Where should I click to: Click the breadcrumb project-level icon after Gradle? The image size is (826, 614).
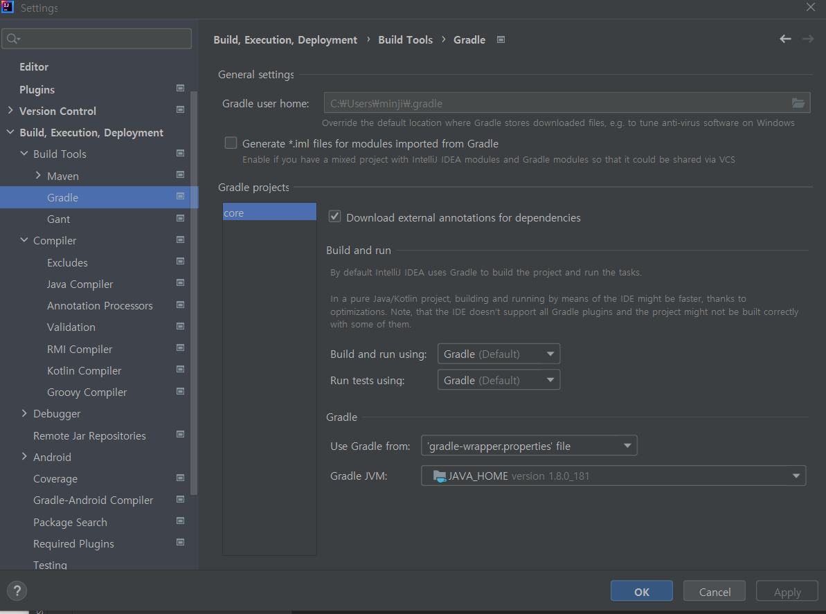pyautogui.click(x=501, y=39)
